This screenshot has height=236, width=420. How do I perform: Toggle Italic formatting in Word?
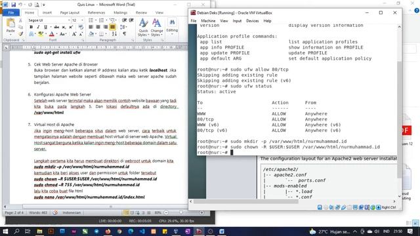[x=38, y=27]
